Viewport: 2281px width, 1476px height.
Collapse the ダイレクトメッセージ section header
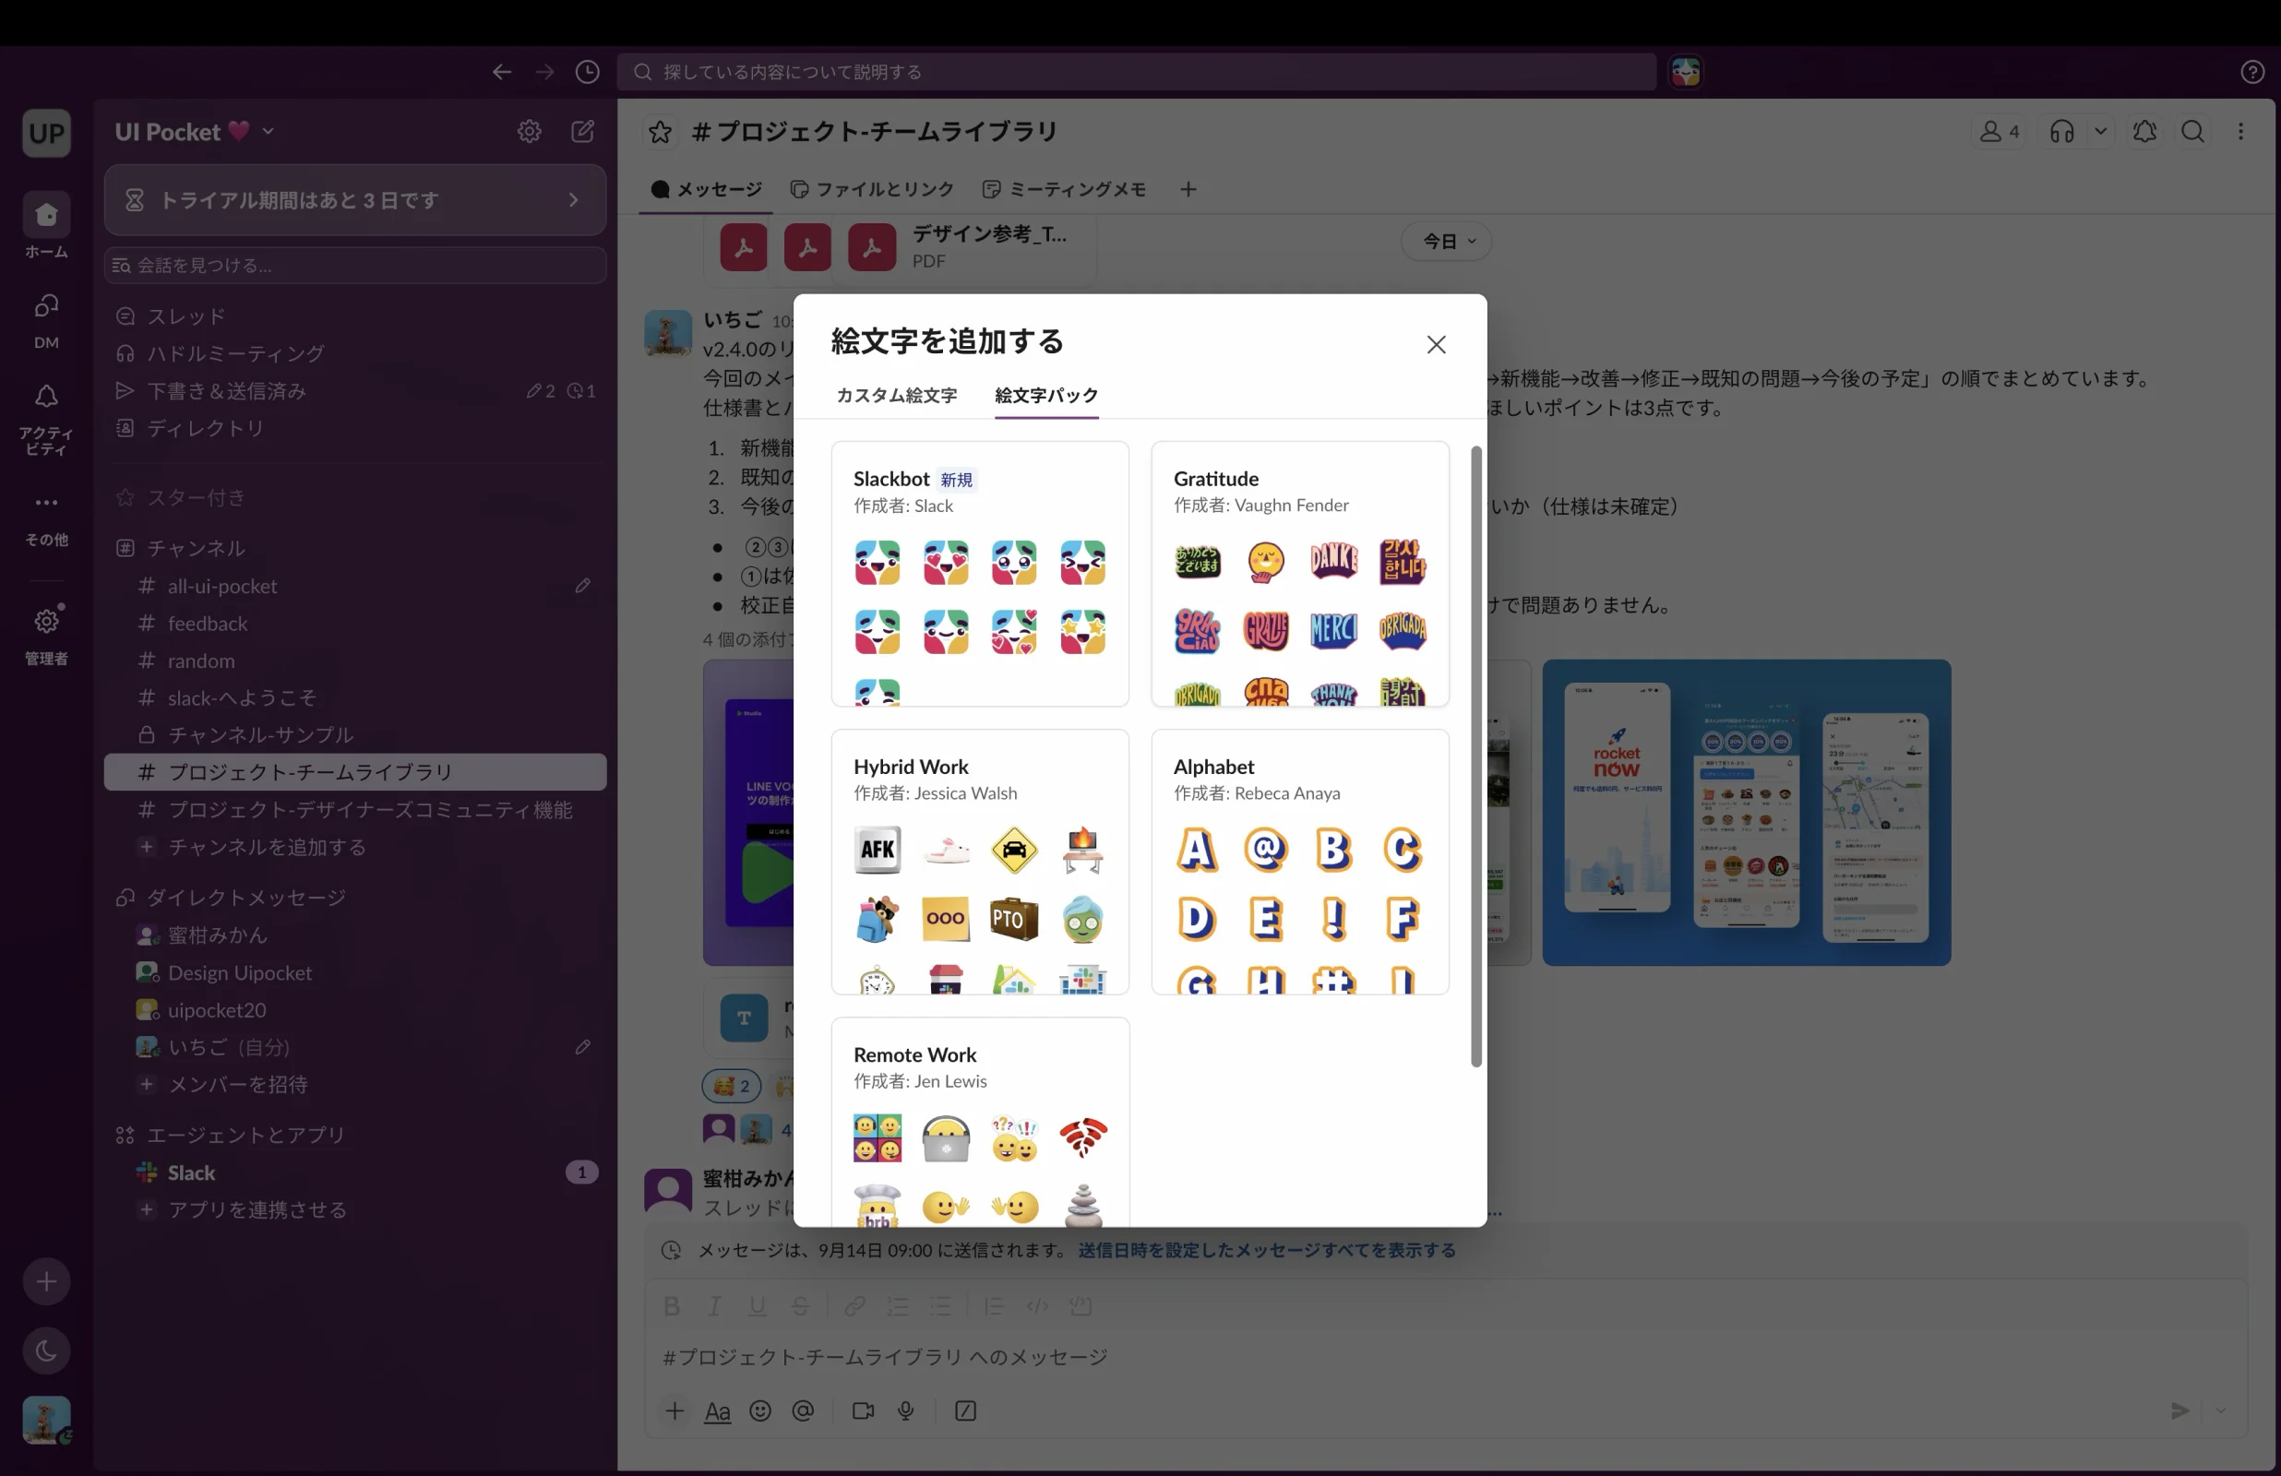point(245,897)
